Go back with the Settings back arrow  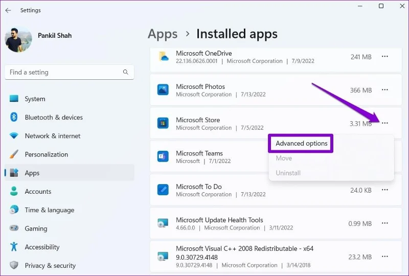pos(8,10)
